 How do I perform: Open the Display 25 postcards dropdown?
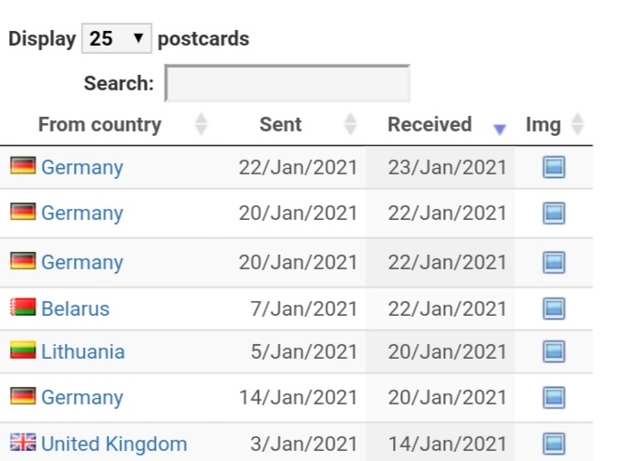(117, 38)
